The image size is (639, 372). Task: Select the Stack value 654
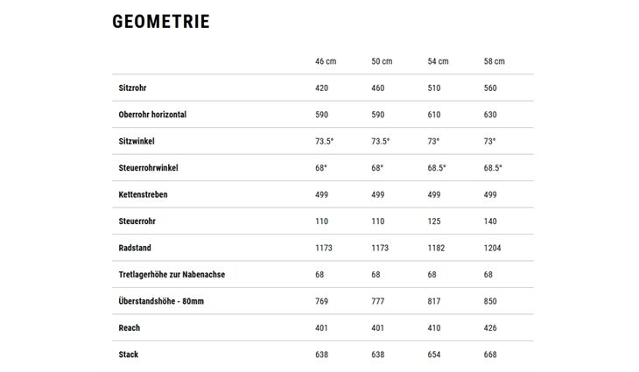tap(434, 354)
